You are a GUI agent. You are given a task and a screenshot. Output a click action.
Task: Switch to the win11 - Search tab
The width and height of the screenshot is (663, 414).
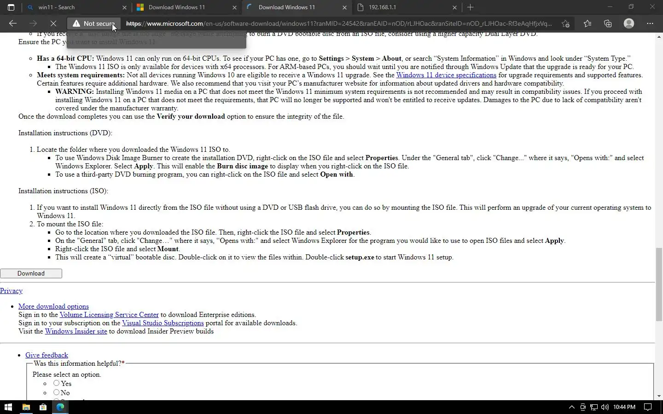tap(77, 7)
